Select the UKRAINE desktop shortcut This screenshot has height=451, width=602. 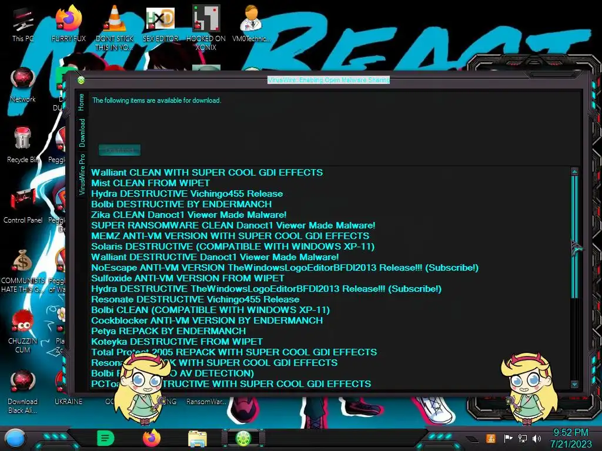(68, 401)
